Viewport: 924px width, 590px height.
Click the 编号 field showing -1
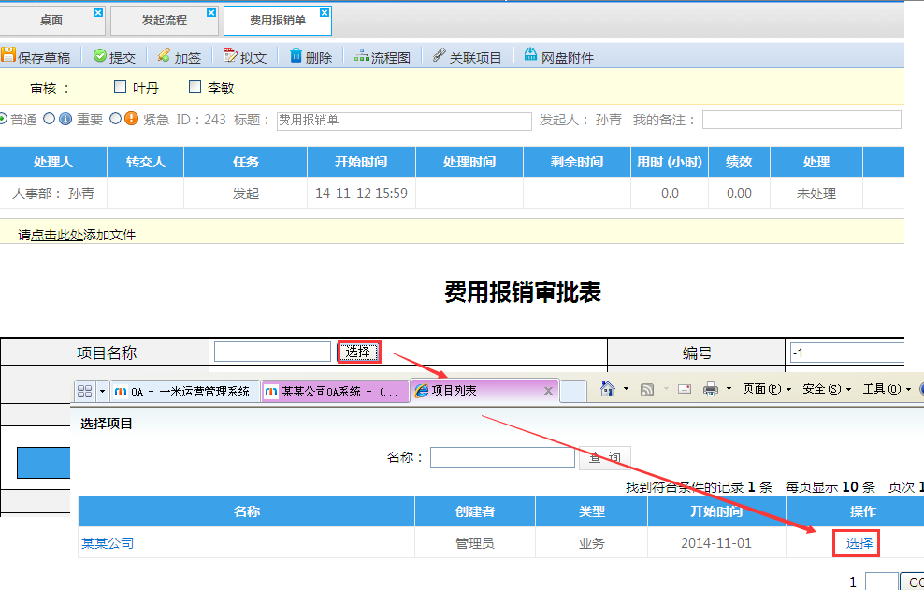[x=847, y=353]
